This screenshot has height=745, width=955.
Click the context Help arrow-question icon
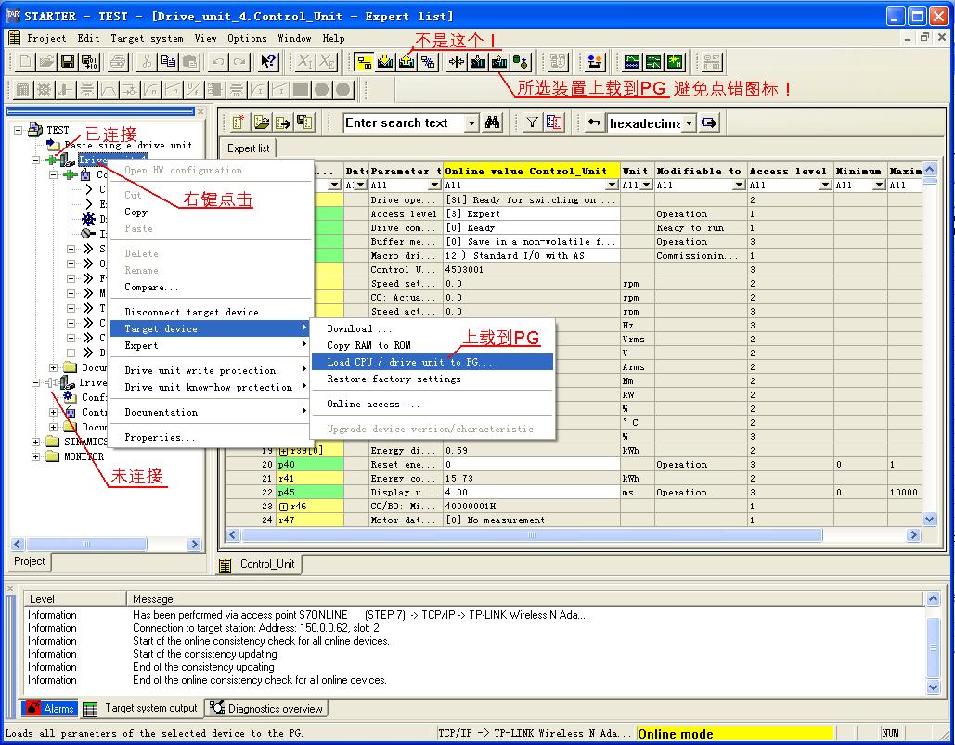click(x=268, y=61)
